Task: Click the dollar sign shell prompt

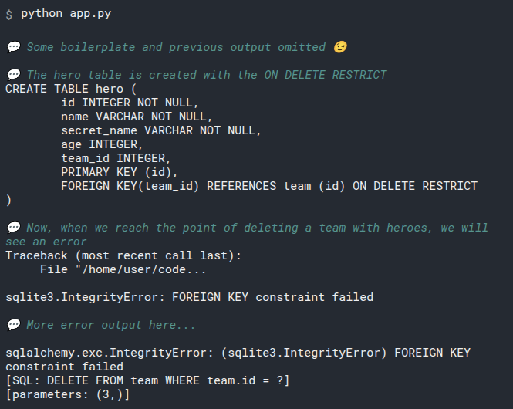Action: click(8, 15)
